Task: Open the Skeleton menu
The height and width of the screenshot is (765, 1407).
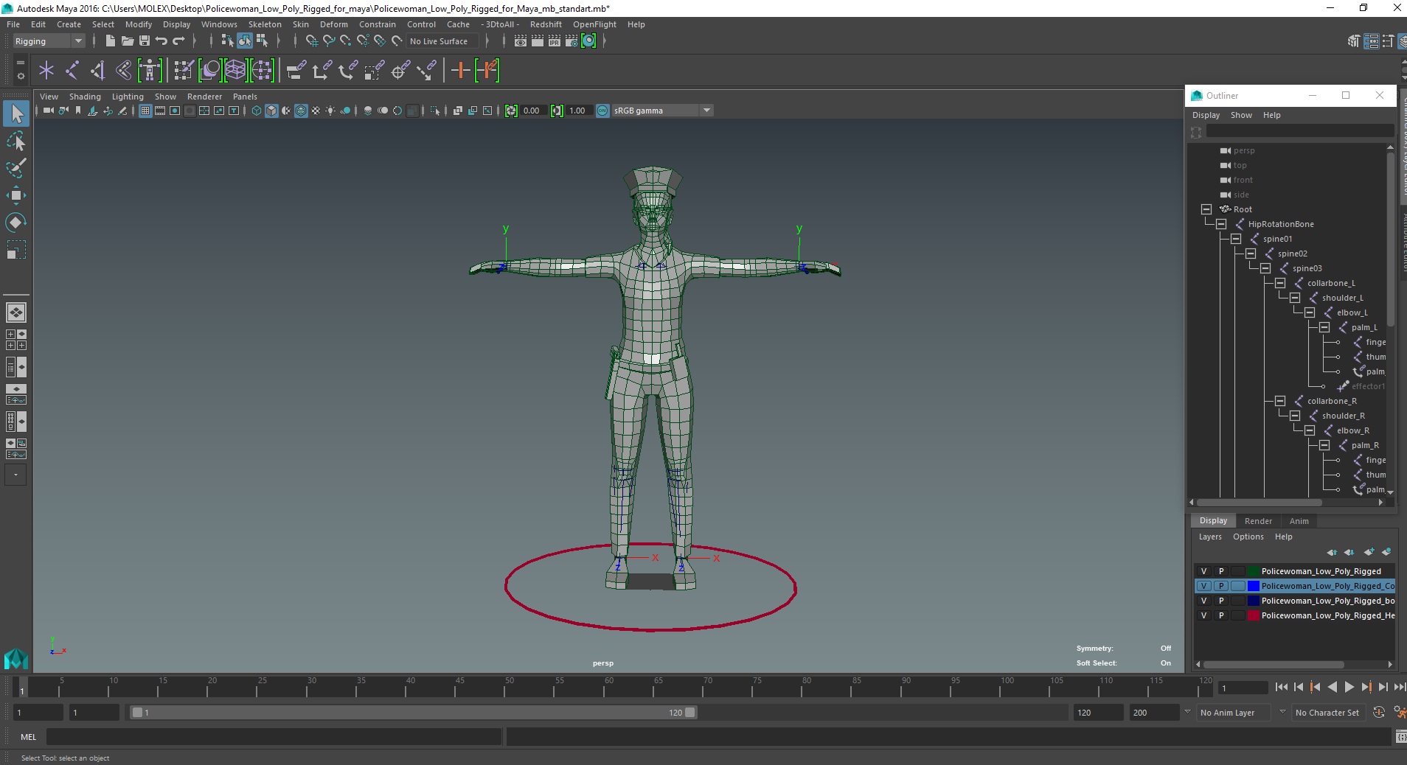Action: tap(265, 24)
